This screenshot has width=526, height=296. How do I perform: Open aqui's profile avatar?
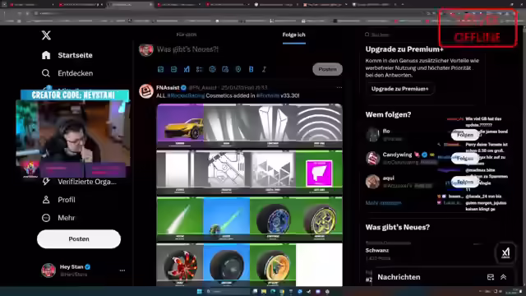point(372,182)
